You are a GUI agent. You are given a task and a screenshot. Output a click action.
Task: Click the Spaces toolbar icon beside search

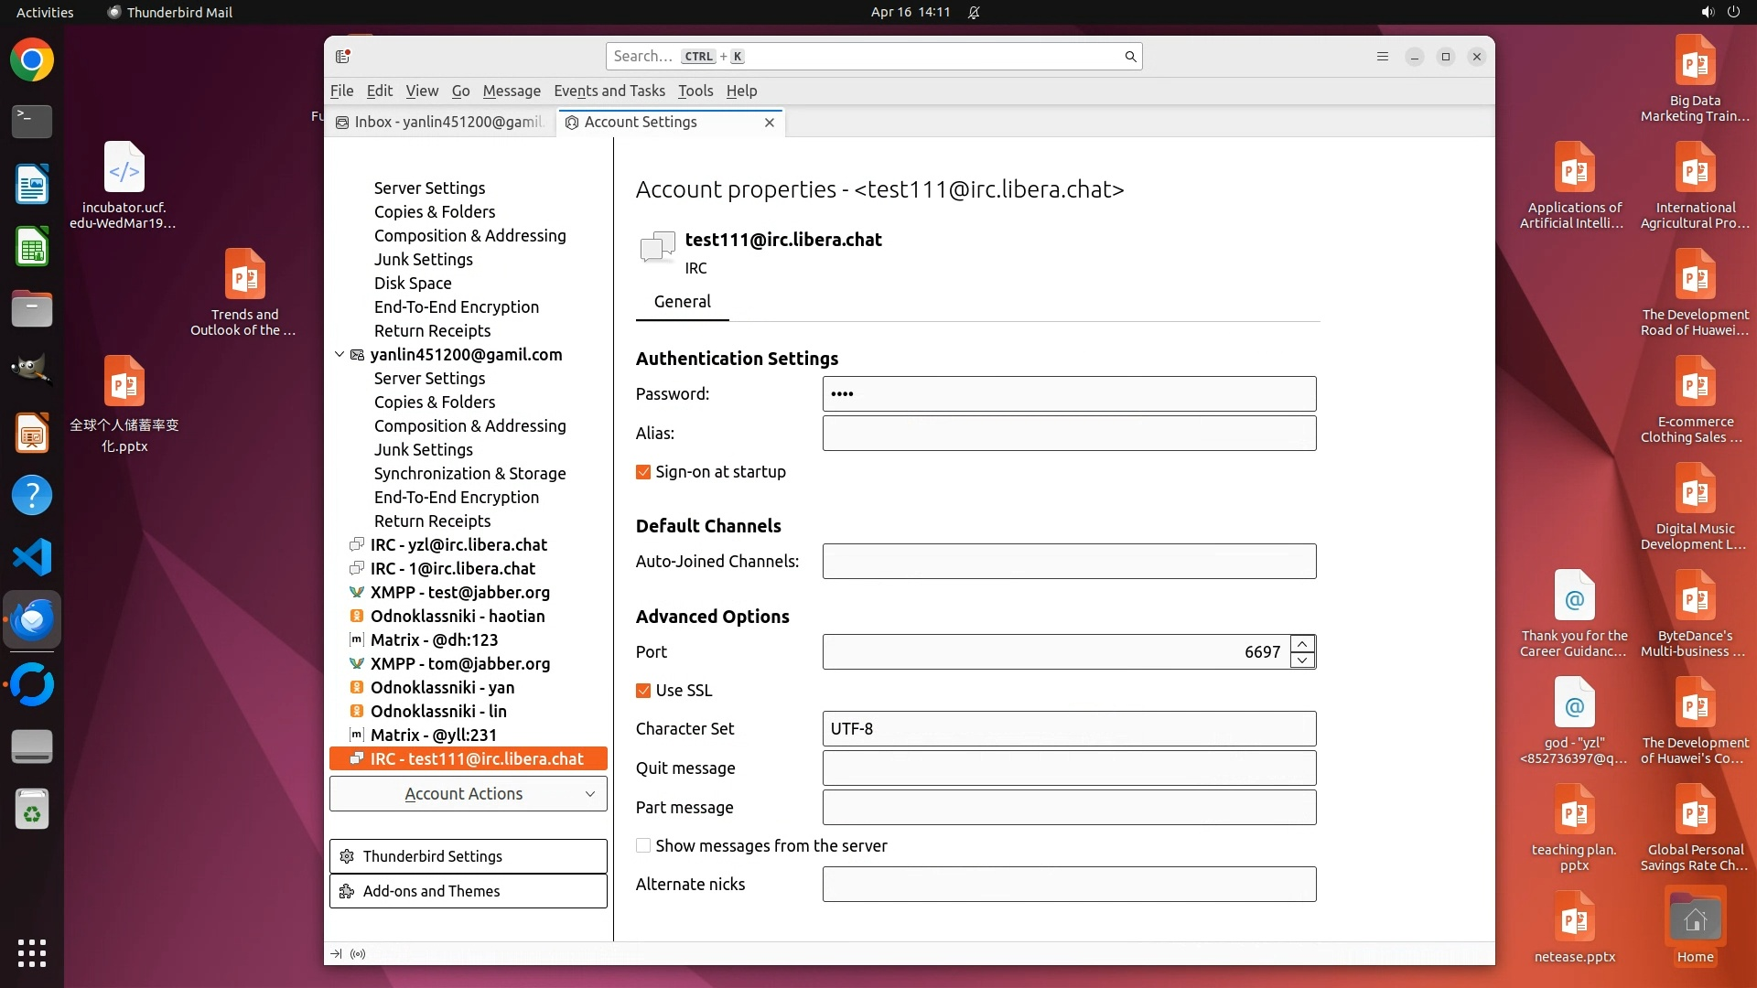coord(343,57)
